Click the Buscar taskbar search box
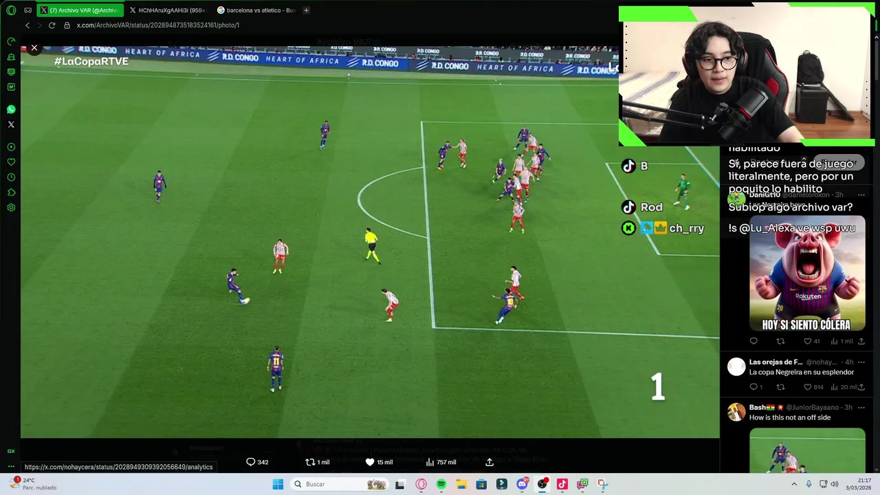The image size is (880, 495). click(x=340, y=484)
